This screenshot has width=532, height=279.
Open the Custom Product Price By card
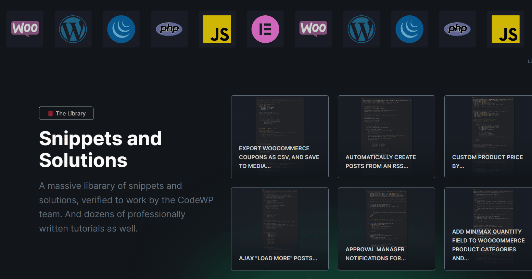tap(488, 137)
